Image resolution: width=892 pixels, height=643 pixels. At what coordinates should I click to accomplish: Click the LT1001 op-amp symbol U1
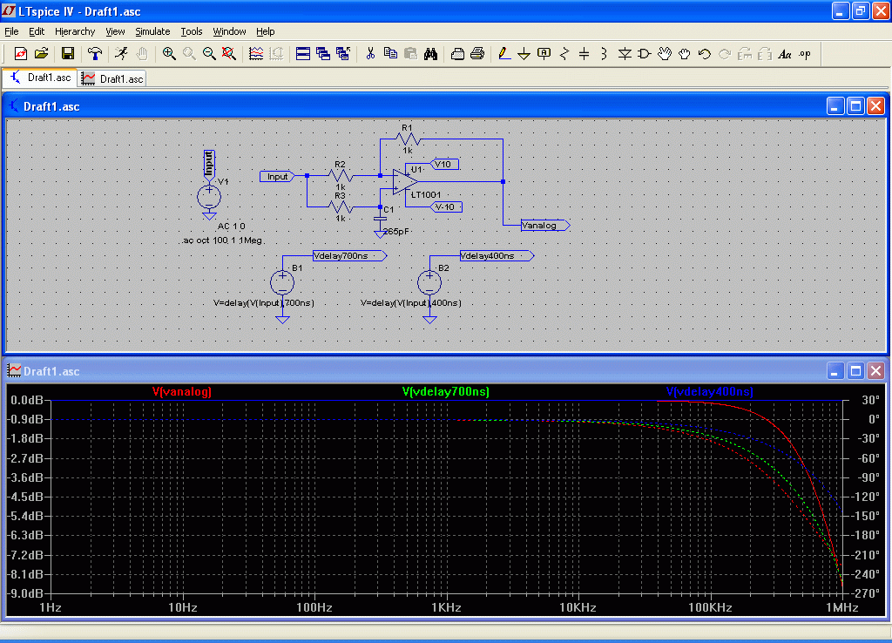pos(404,181)
